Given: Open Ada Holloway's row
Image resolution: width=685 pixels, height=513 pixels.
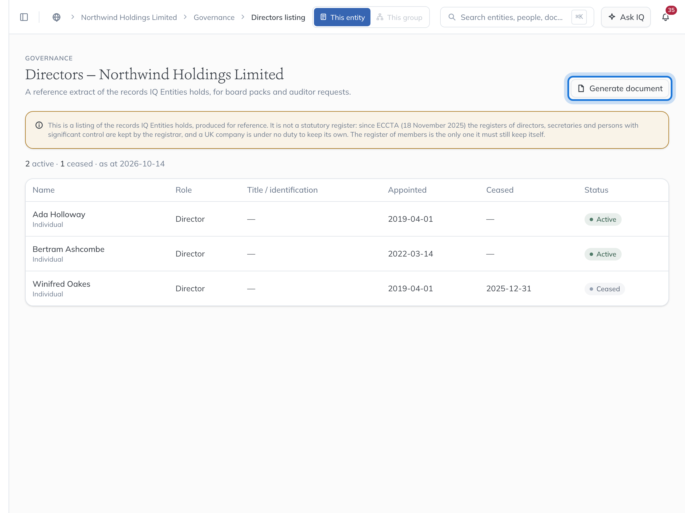Looking at the screenshot, I should (x=347, y=219).
